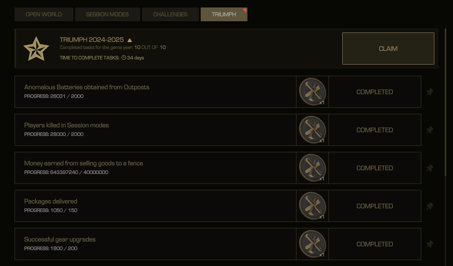This screenshot has width=453, height=266.
Task: Click reward coin for Money earned task
Action: coord(312,168)
